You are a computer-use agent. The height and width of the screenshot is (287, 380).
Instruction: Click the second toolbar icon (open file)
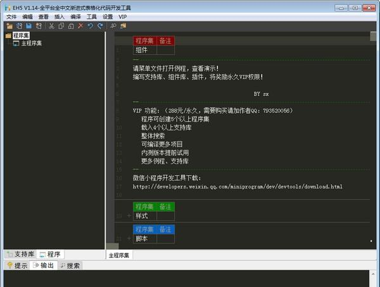click(x=19, y=26)
